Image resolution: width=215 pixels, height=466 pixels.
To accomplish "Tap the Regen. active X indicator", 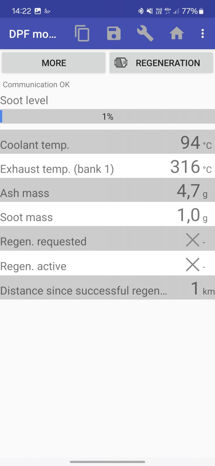I will point(193,265).
